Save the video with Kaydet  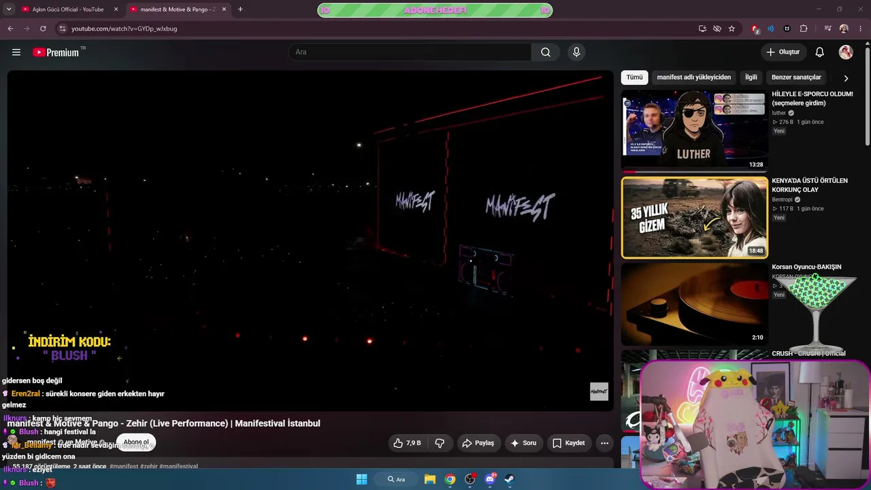pyautogui.click(x=569, y=443)
